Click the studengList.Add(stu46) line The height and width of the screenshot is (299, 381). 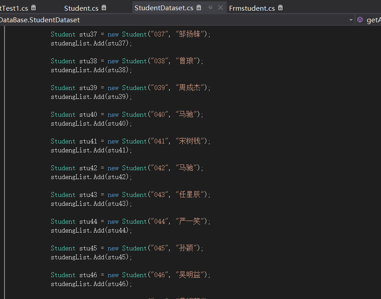tap(91, 284)
